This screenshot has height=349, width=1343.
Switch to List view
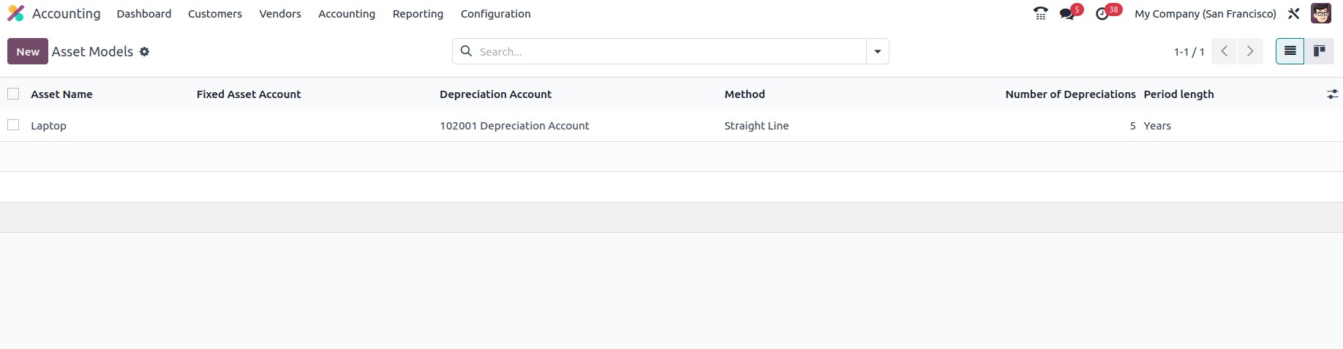click(x=1290, y=51)
